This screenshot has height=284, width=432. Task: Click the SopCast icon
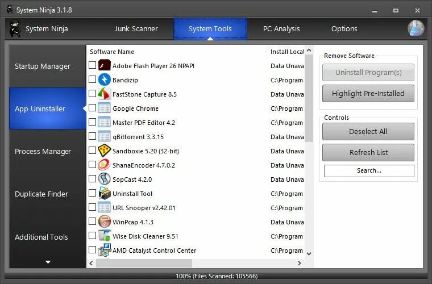point(105,179)
